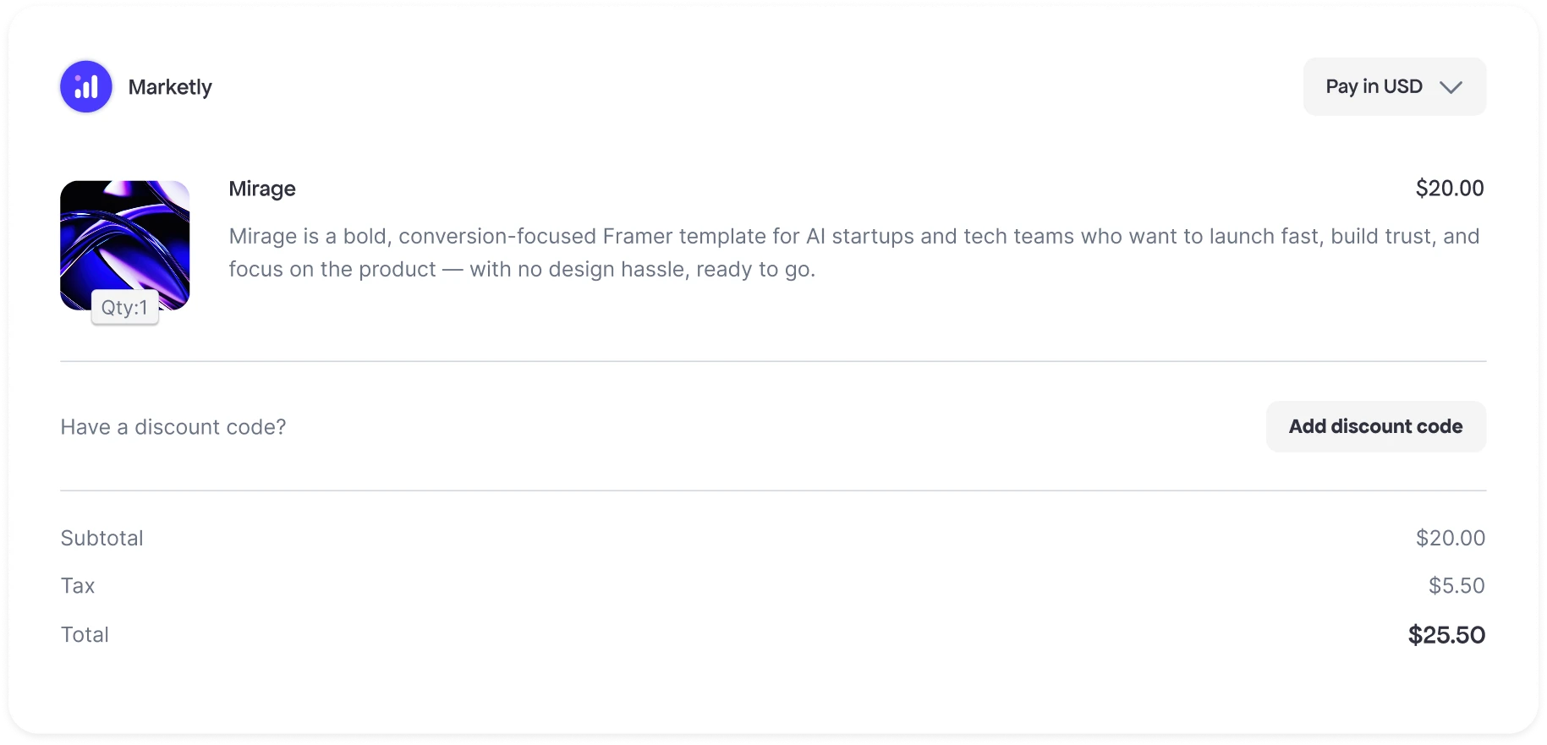This screenshot has height=745, width=1547.
Task: Click the Marketly brand name
Action: pyautogui.click(x=170, y=87)
